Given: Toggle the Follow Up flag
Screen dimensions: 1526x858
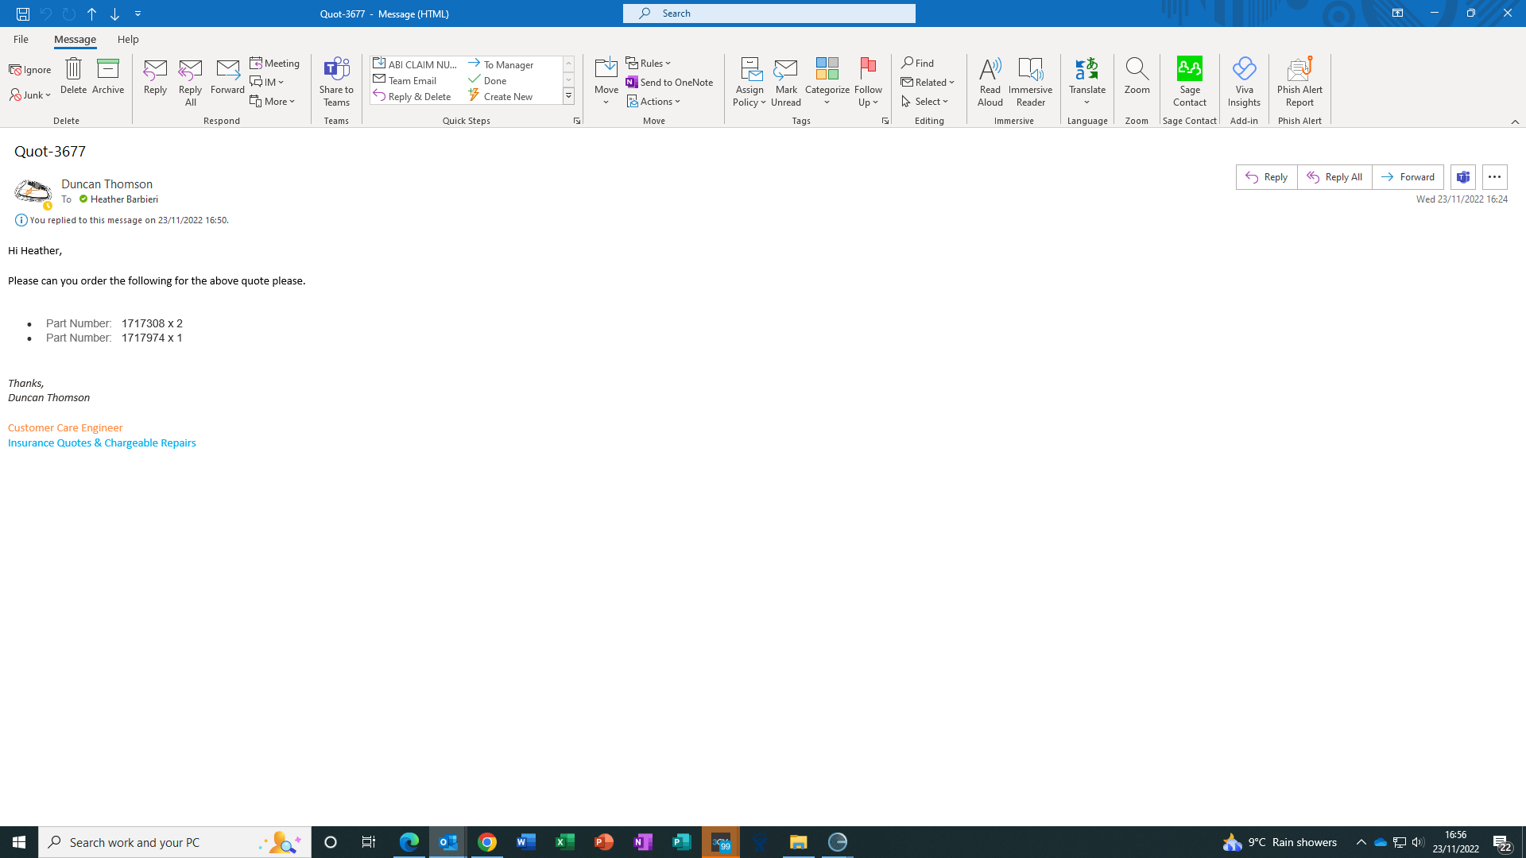Looking at the screenshot, I should click(x=868, y=70).
